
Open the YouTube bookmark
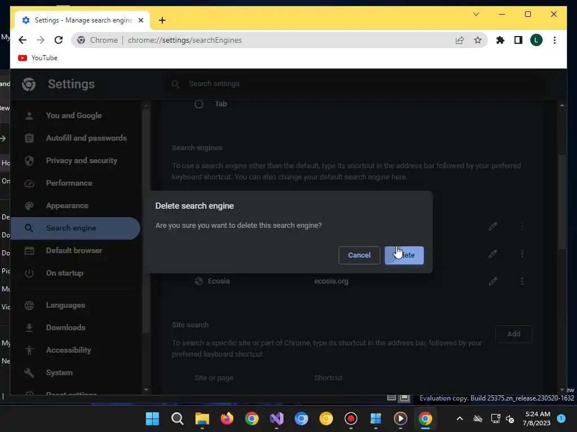click(x=38, y=58)
